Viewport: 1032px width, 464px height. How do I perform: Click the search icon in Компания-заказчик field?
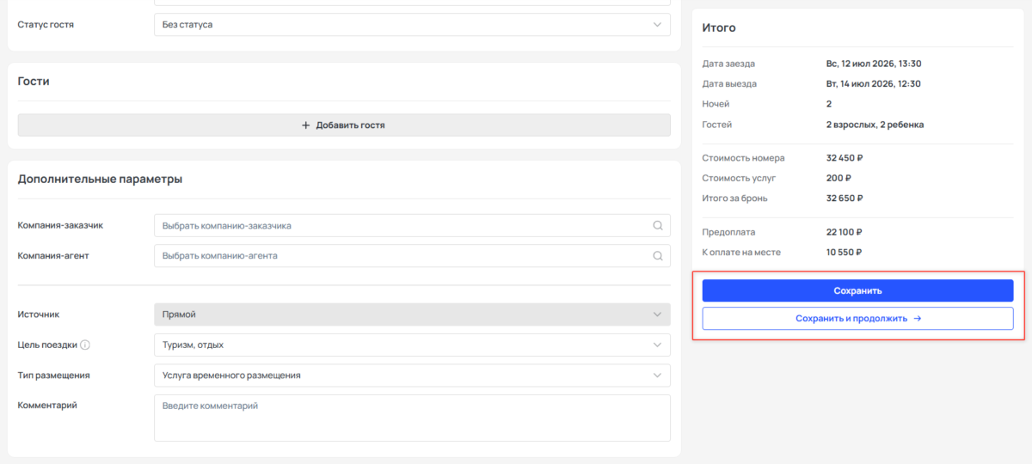(658, 226)
